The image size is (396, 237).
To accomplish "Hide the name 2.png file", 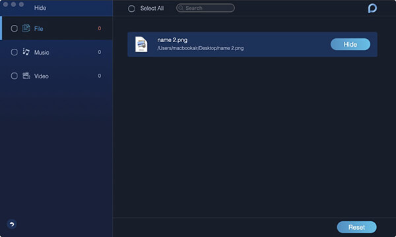I will coord(350,44).
